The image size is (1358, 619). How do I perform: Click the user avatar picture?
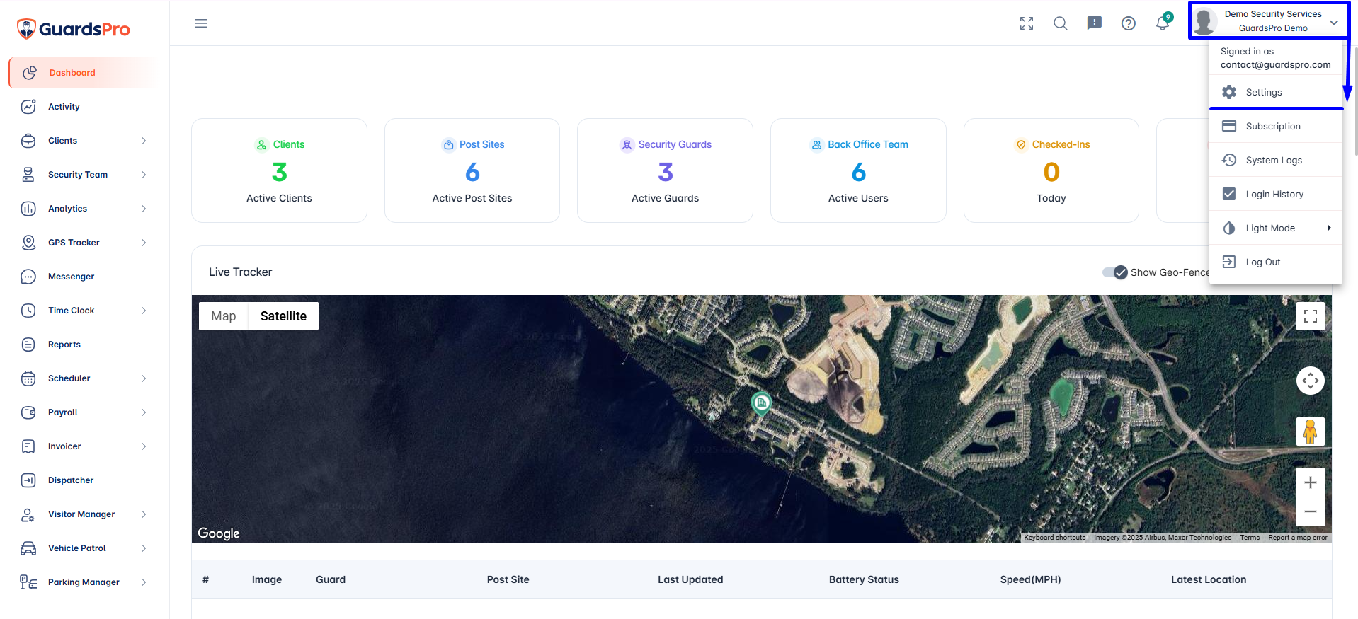click(x=1204, y=21)
